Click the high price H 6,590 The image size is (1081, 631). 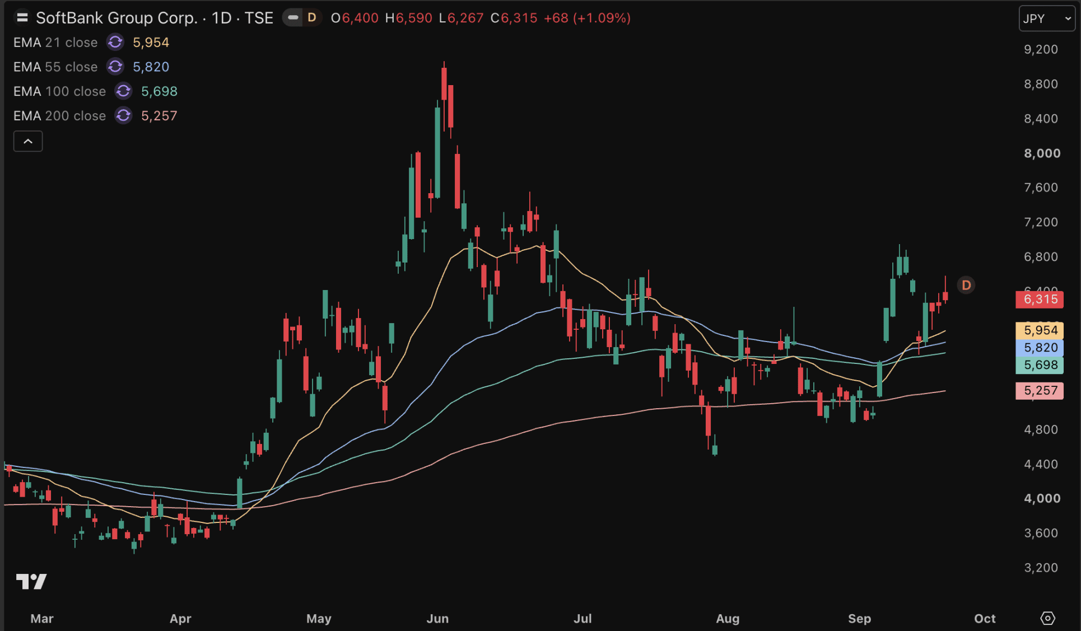(409, 18)
